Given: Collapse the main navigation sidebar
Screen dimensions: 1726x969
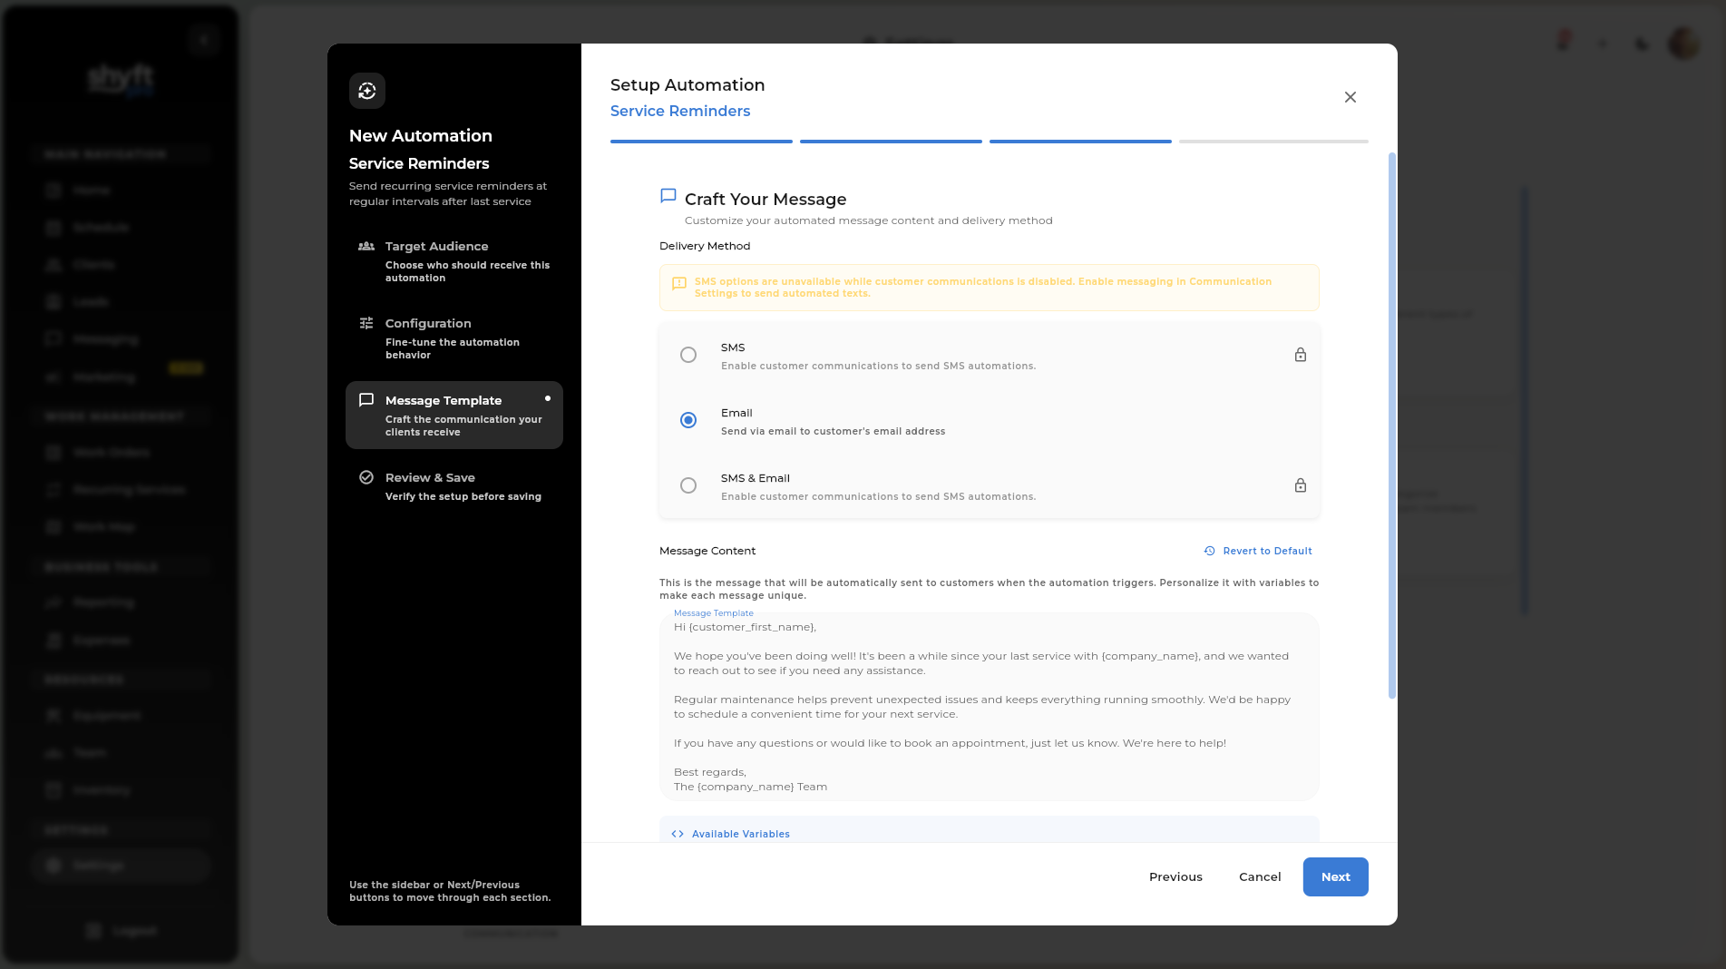Looking at the screenshot, I should 203,40.
